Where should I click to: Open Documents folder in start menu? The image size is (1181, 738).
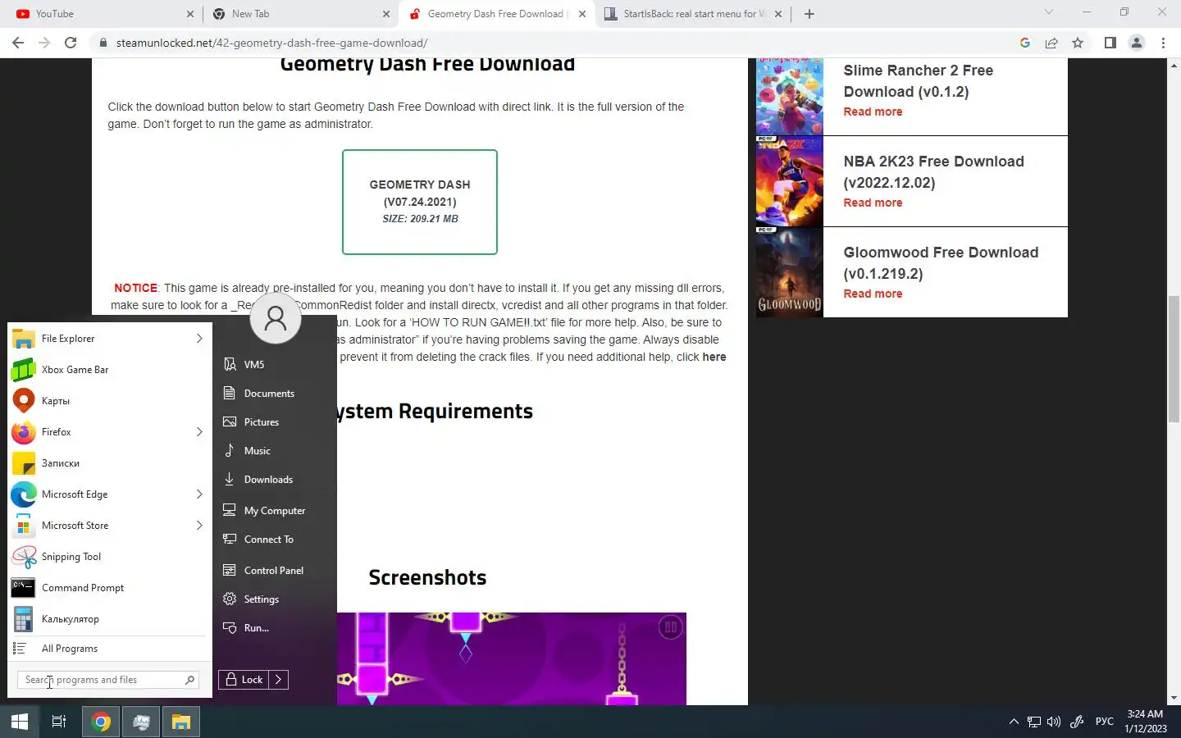click(275, 394)
